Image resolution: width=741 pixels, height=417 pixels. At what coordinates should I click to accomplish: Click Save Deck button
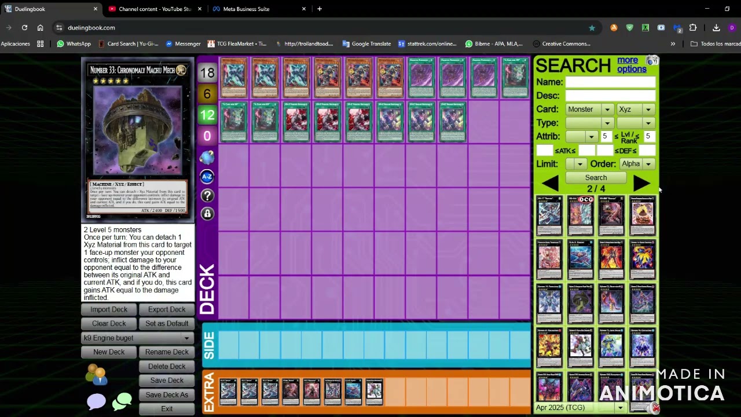click(167, 380)
